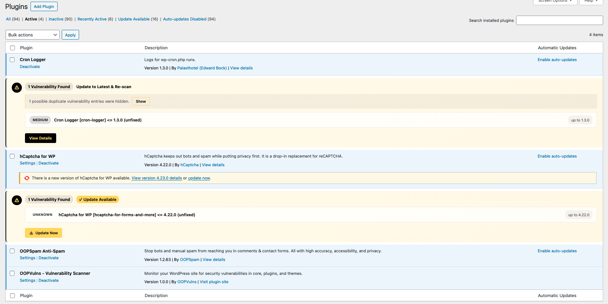The width and height of the screenshot is (608, 304).
Task: Open the OOPSpam author link
Action: point(190,260)
